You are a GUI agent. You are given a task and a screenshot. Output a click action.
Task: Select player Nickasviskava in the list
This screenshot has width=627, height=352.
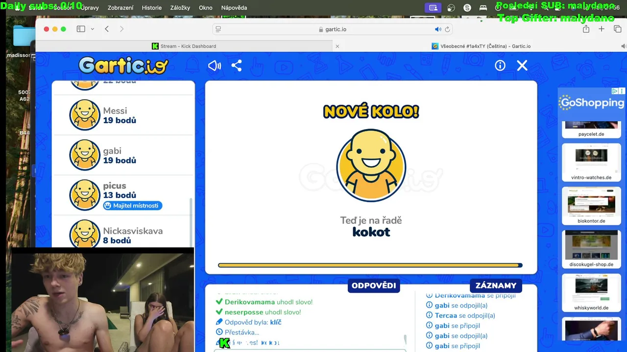click(123, 232)
